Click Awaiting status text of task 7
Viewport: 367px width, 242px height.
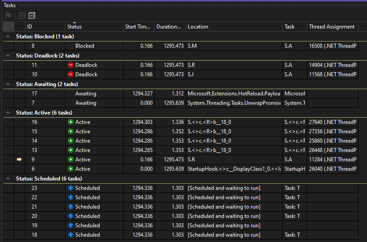click(86, 103)
